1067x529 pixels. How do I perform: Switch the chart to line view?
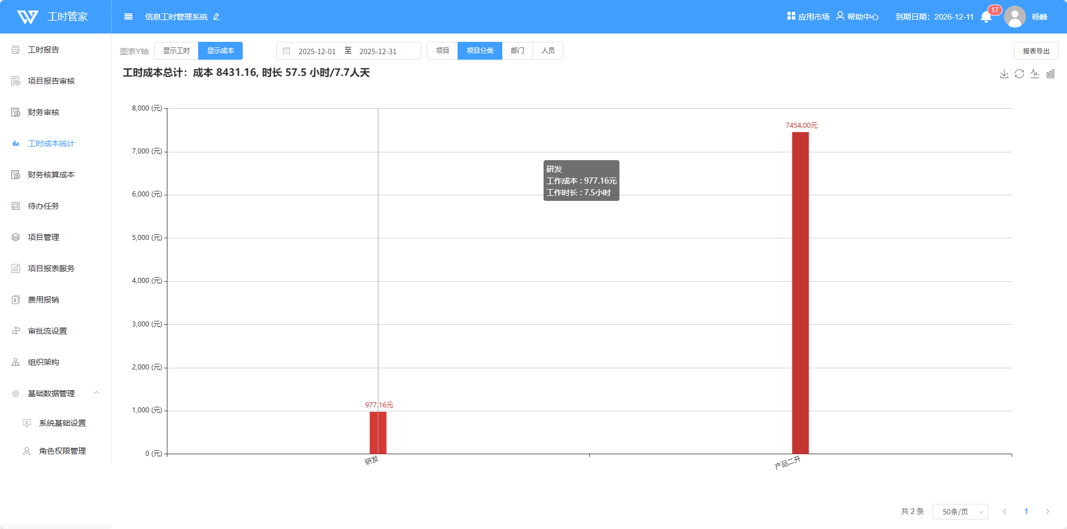pyautogui.click(x=1035, y=74)
